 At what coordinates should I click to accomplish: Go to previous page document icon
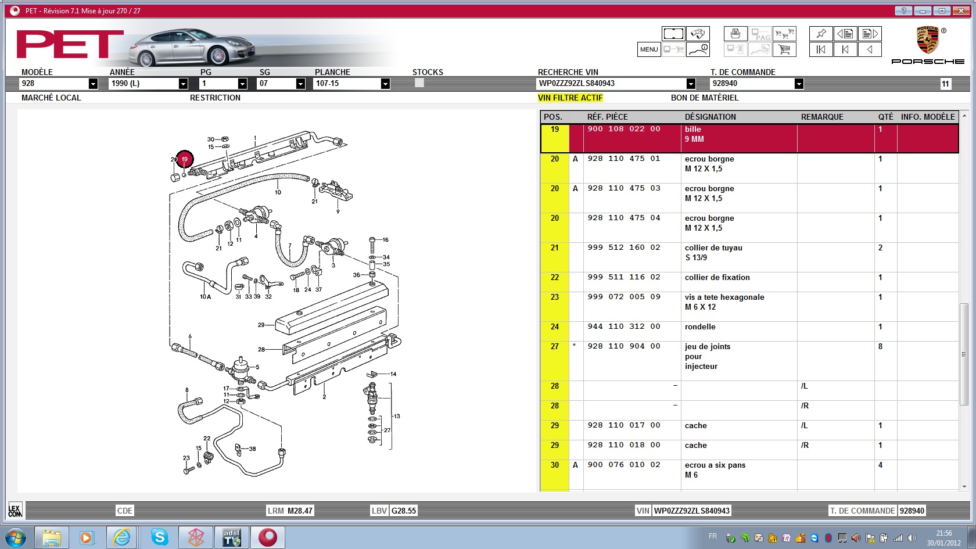(845, 34)
